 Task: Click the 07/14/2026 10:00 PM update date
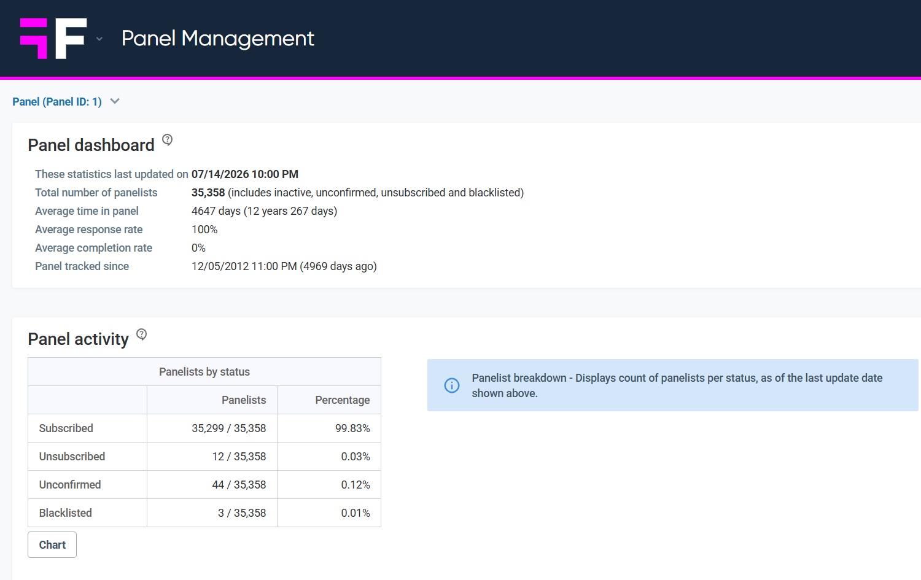(x=245, y=174)
